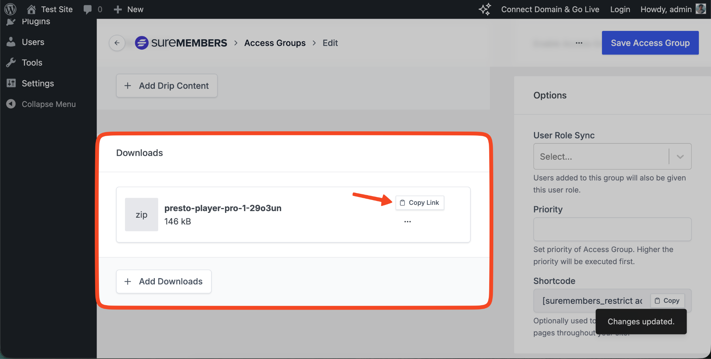Click the WordPress logo icon
The image size is (711, 359).
point(10,9)
